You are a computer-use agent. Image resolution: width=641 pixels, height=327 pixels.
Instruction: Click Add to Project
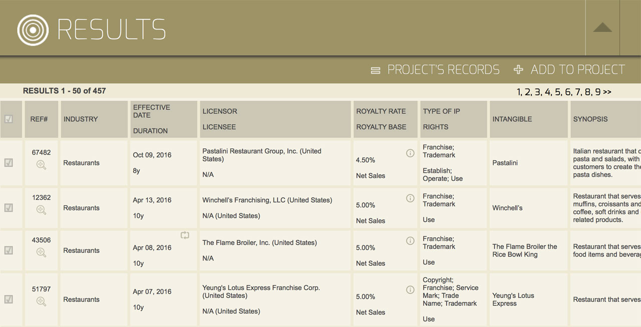click(569, 69)
